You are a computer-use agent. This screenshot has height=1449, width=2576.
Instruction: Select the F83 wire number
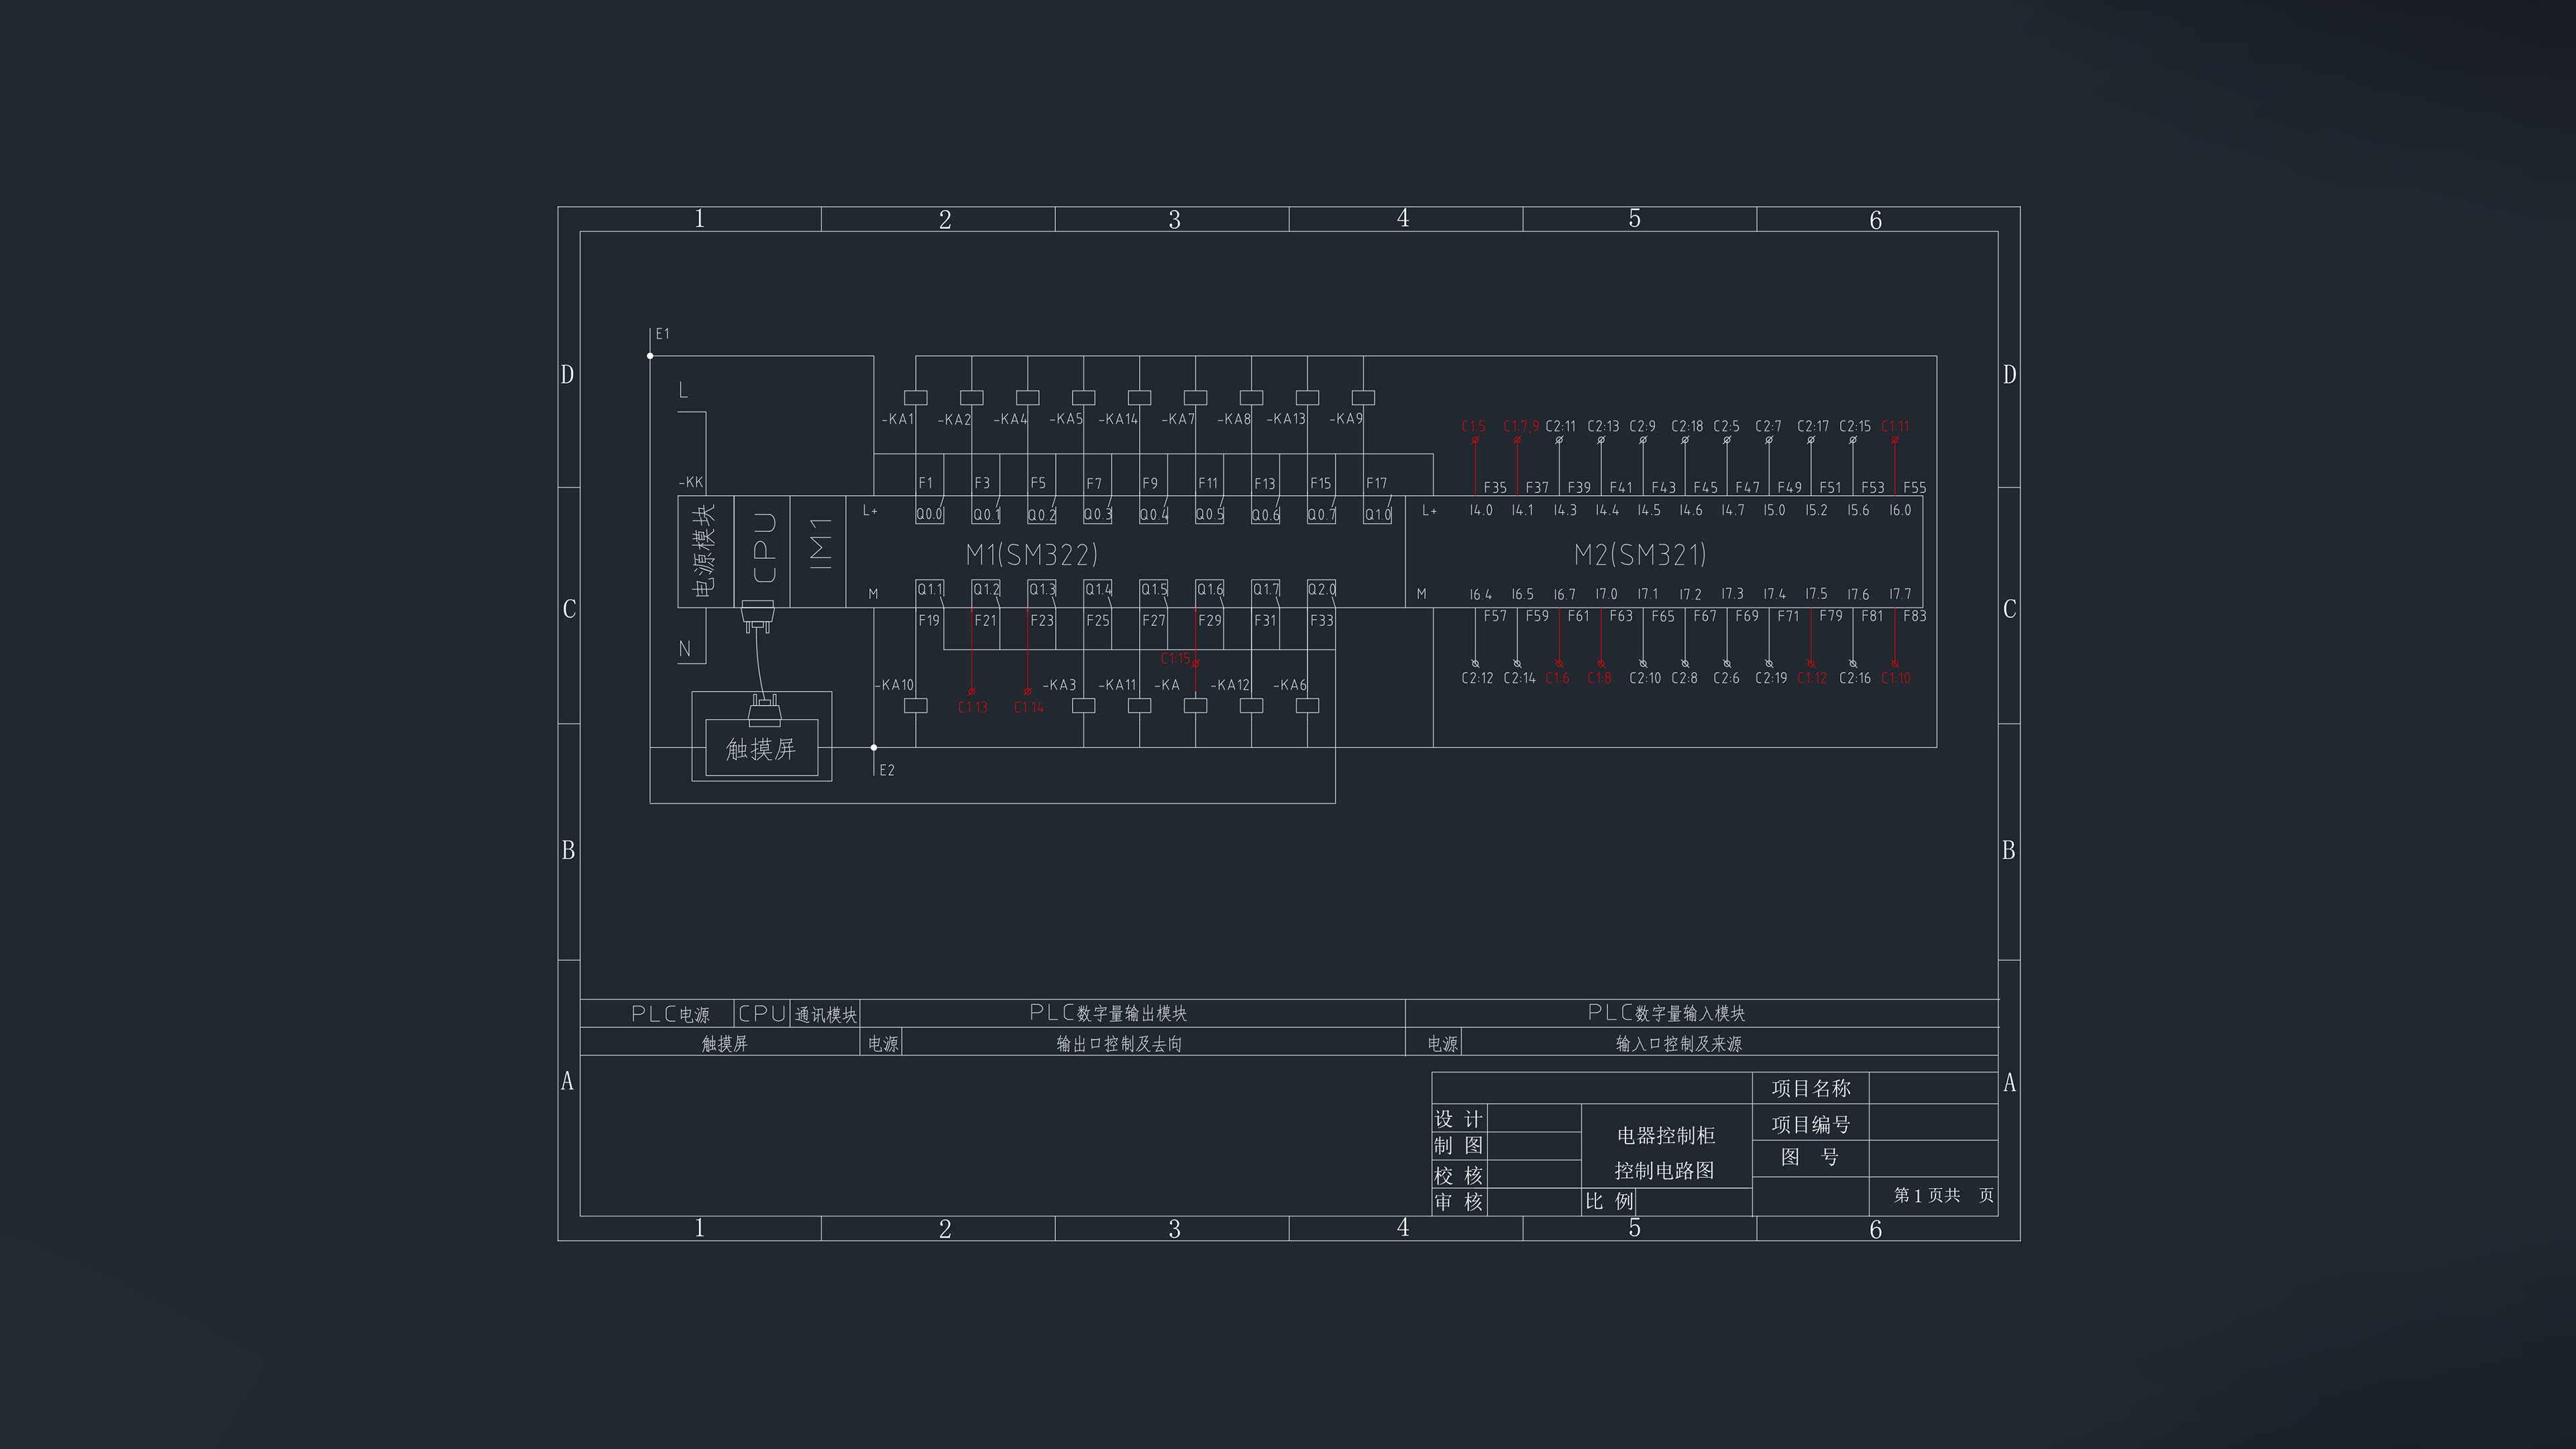click(x=1915, y=616)
